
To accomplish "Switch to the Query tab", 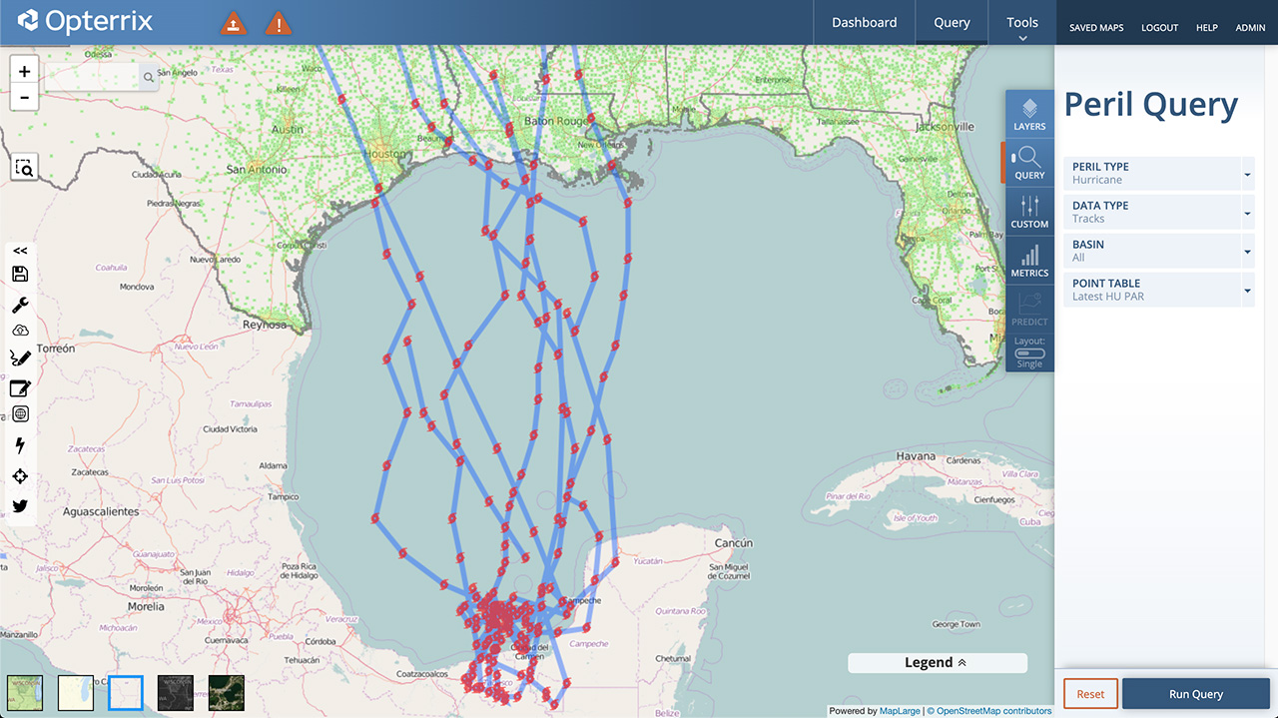I will (x=952, y=22).
